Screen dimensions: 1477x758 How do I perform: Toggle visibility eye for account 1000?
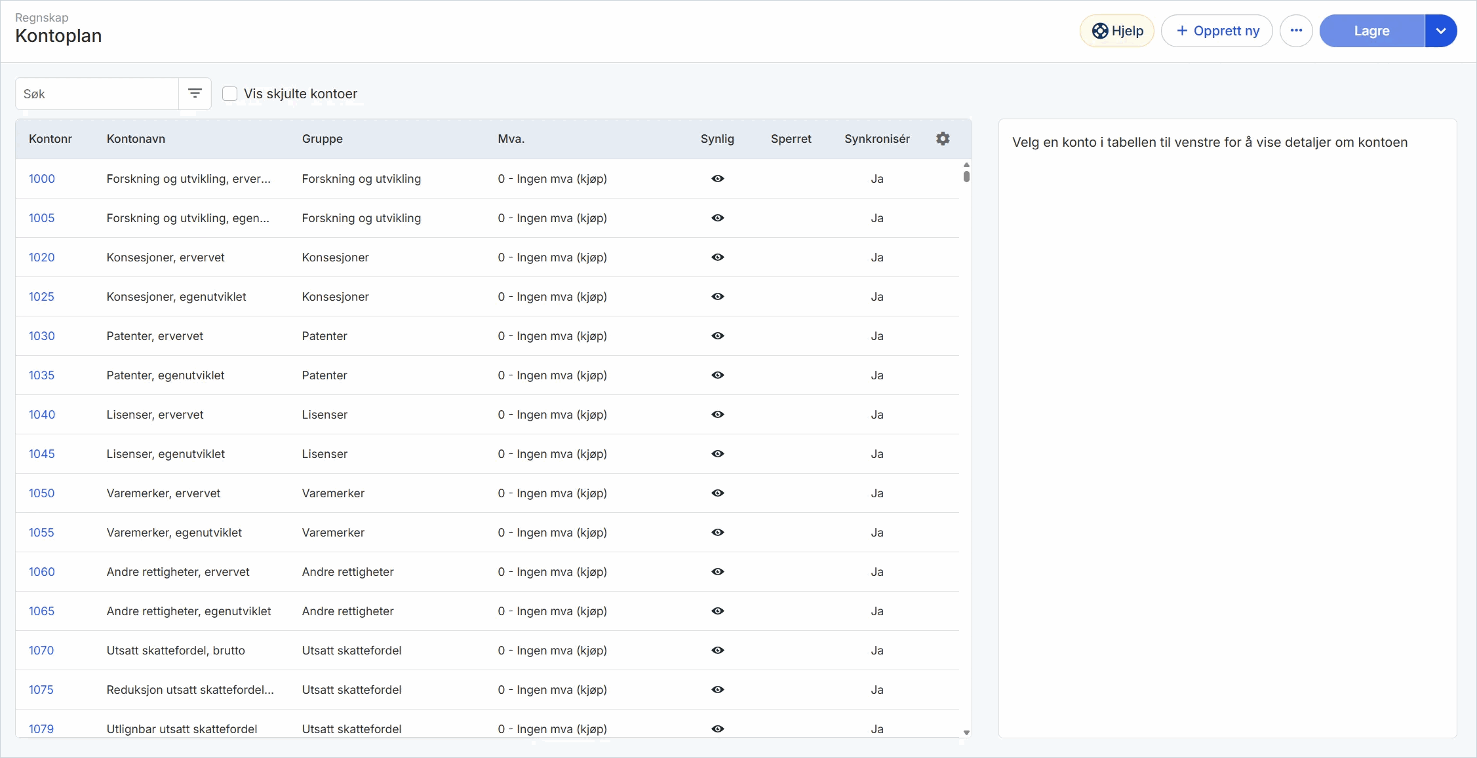[718, 179]
